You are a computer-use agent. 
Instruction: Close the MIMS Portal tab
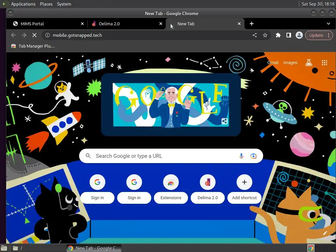point(82,24)
